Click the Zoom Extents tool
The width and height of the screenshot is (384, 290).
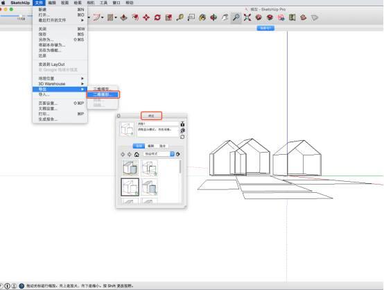[x=247, y=17]
